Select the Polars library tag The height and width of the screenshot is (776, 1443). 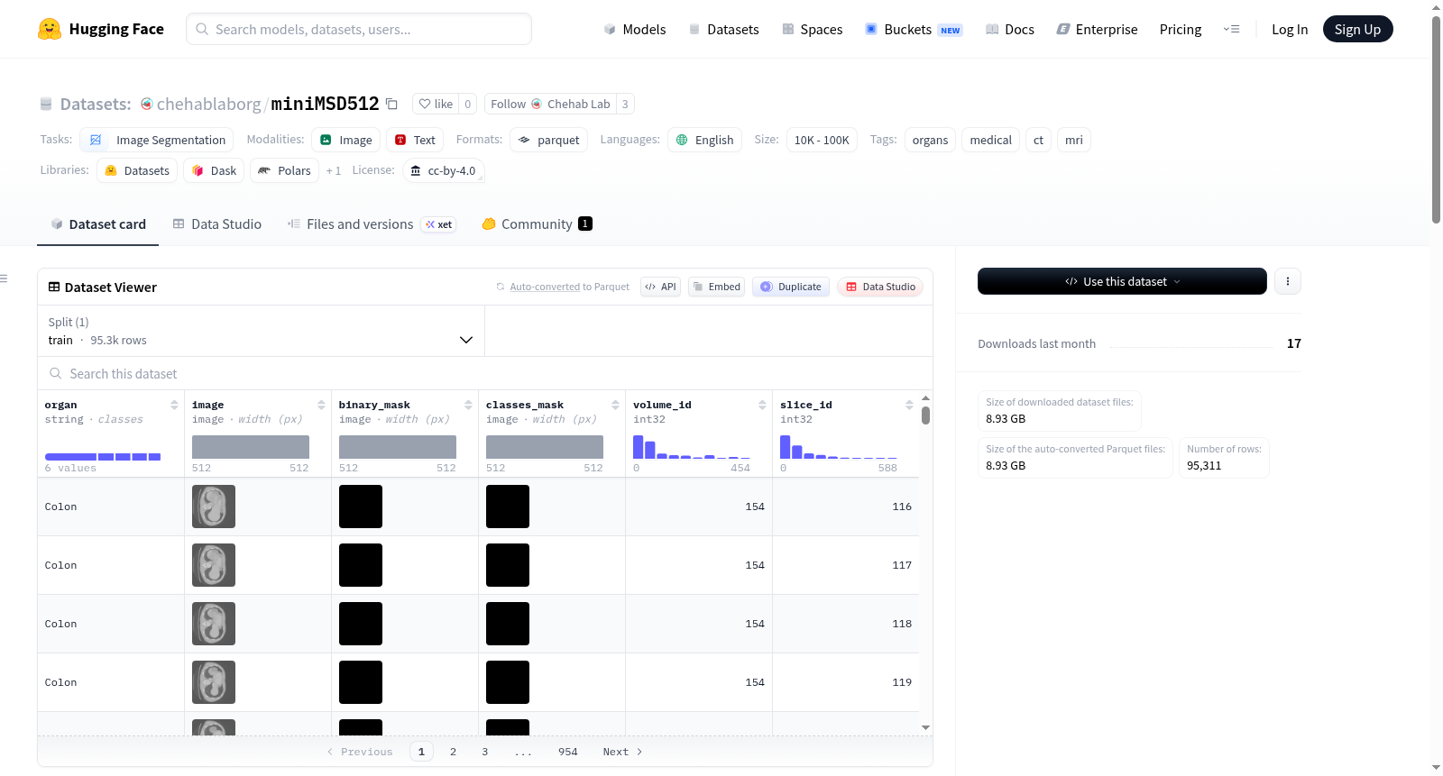[284, 170]
